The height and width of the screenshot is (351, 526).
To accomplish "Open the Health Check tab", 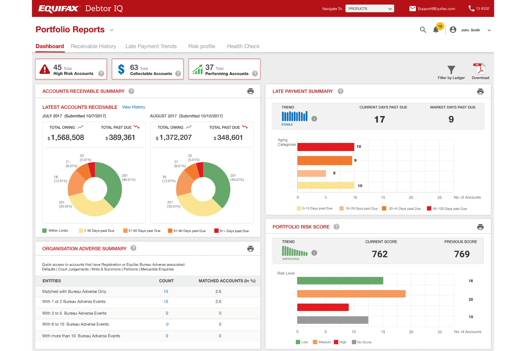I will (x=243, y=46).
